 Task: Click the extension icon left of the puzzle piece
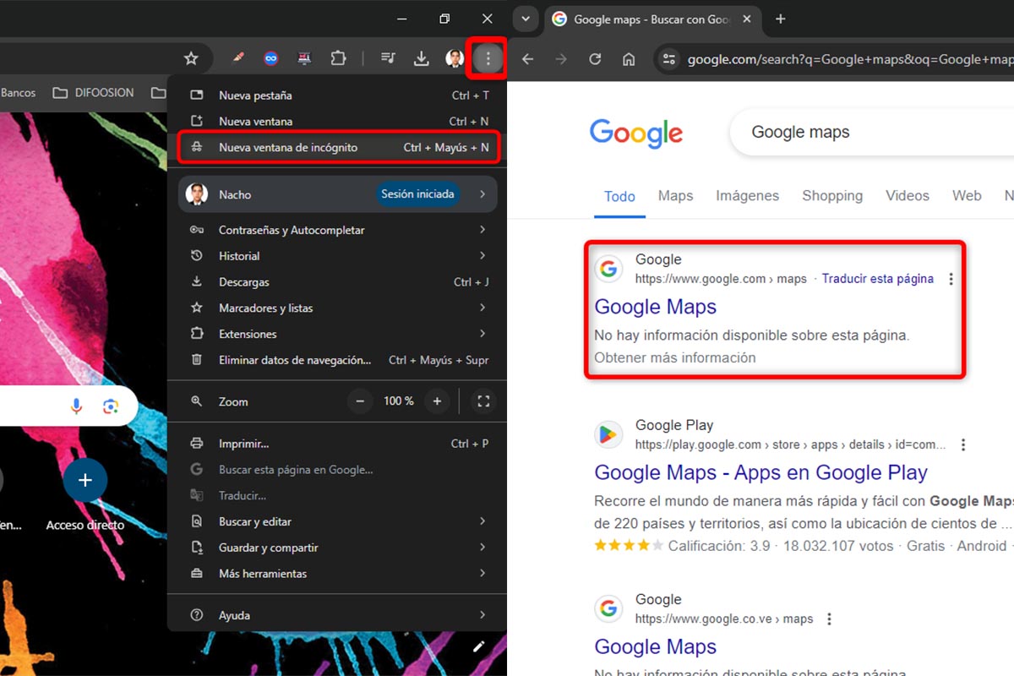(304, 58)
